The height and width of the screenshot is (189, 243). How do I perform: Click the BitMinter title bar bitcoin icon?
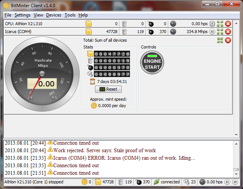pos(6,6)
